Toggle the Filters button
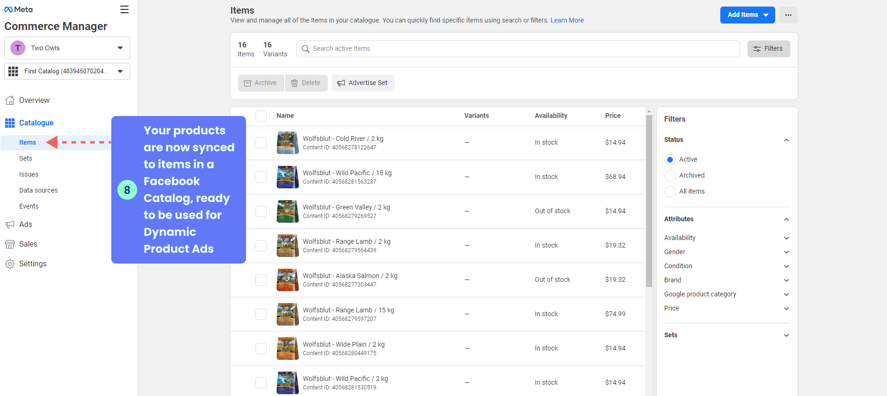 (x=769, y=49)
